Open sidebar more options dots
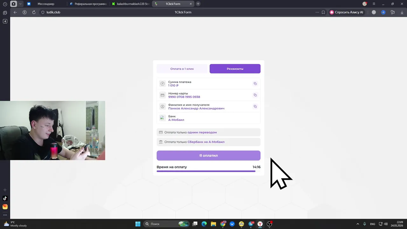 coord(5,215)
